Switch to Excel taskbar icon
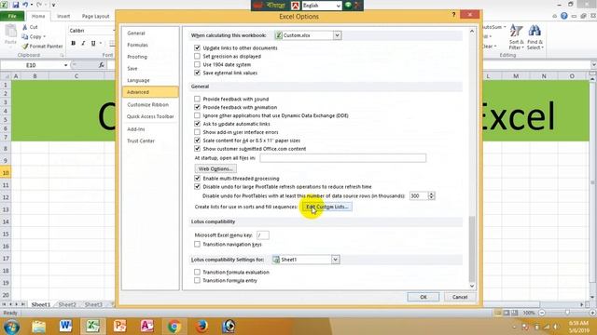 click(x=92, y=326)
